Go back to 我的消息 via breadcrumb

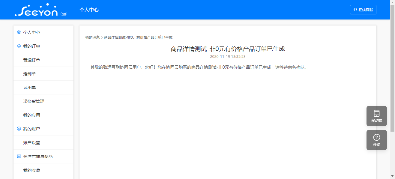point(92,37)
